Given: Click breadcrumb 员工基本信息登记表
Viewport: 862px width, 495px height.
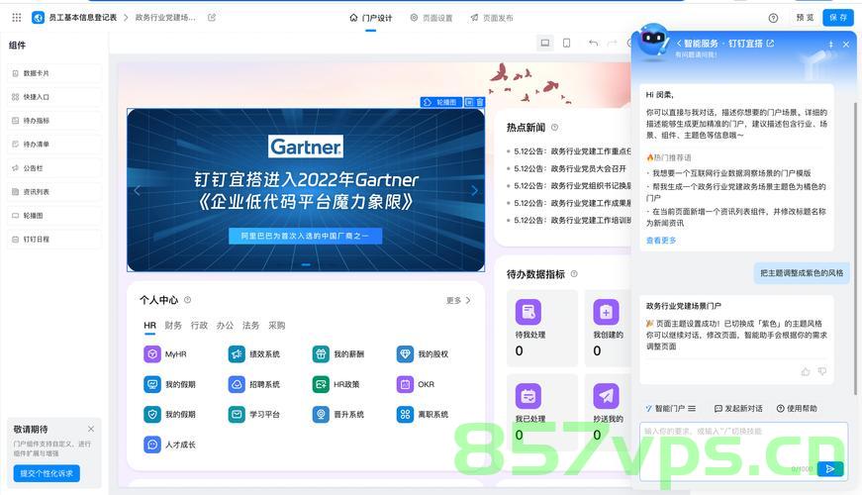Looking at the screenshot, I should (82, 18).
